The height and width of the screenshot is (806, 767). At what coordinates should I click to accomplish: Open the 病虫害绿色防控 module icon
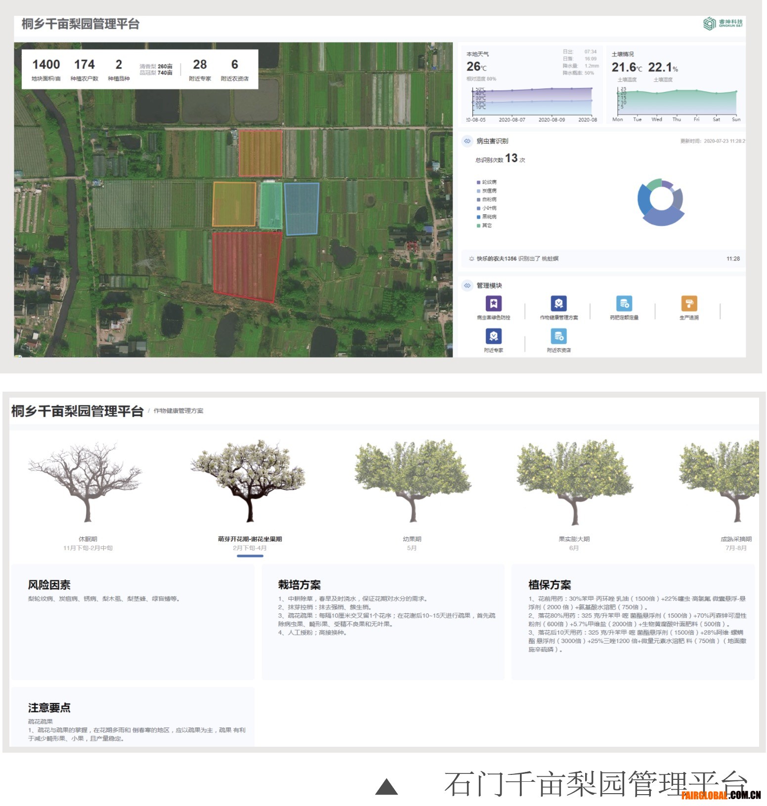493,303
